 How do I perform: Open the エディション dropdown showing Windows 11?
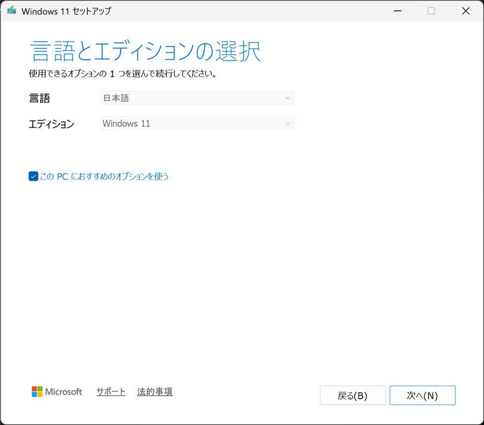[197, 123]
